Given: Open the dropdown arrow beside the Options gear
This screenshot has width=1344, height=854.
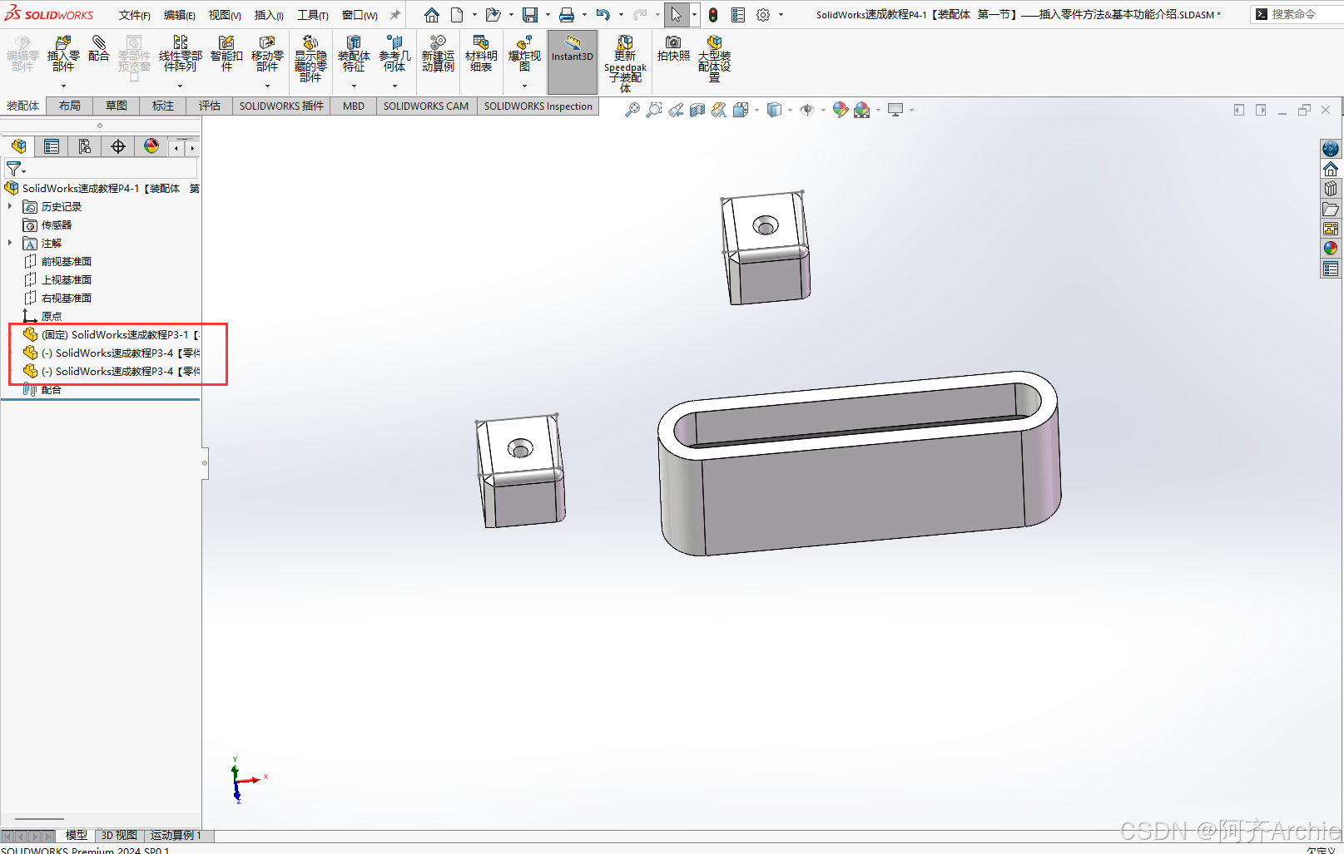Looking at the screenshot, I should click(781, 15).
